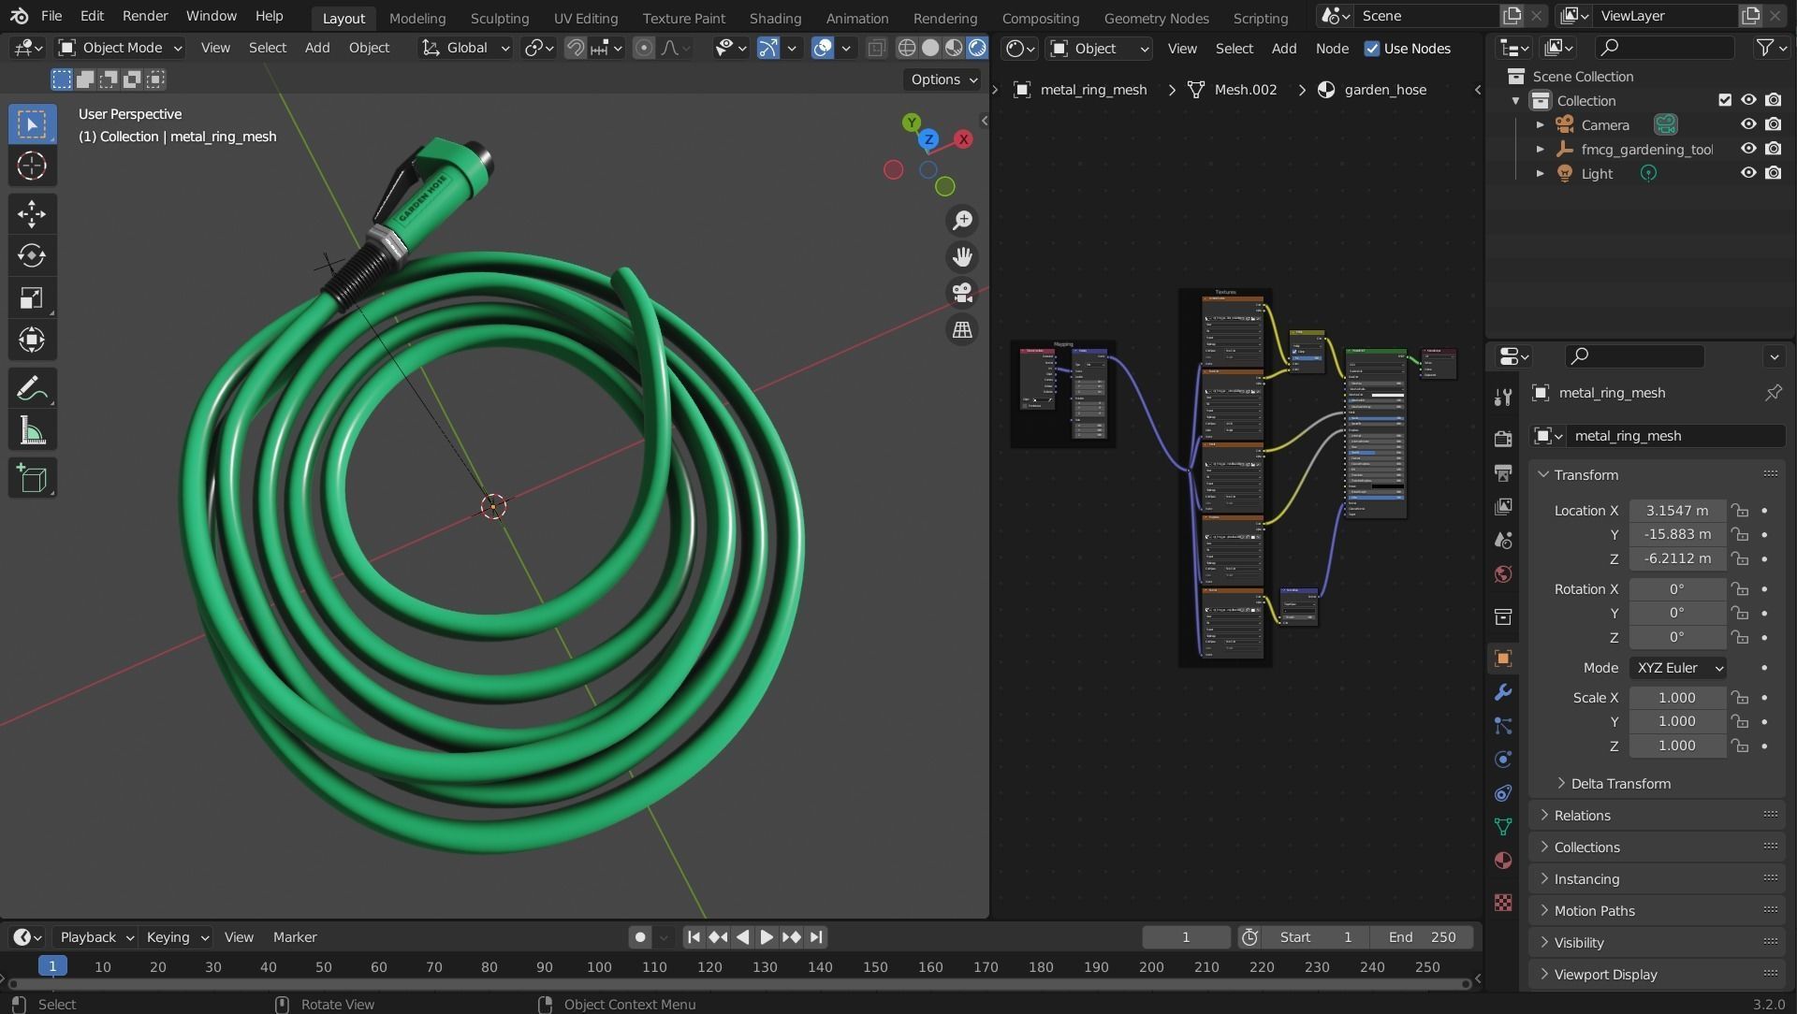Click the End frame 250 field
The height and width of the screenshot is (1014, 1797).
[1422, 937]
